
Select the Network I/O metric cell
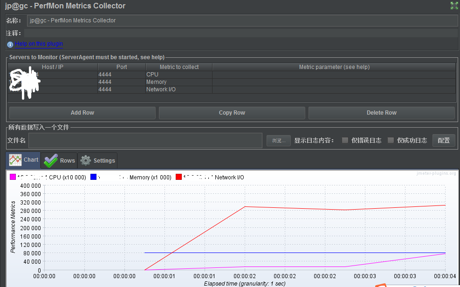click(x=179, y=89)
